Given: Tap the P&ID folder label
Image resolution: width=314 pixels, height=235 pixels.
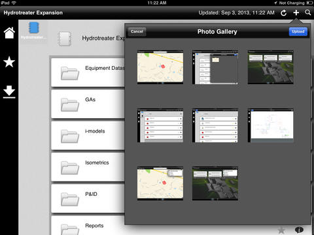Looking at the screenshot, I should click(x=91, y=194).
